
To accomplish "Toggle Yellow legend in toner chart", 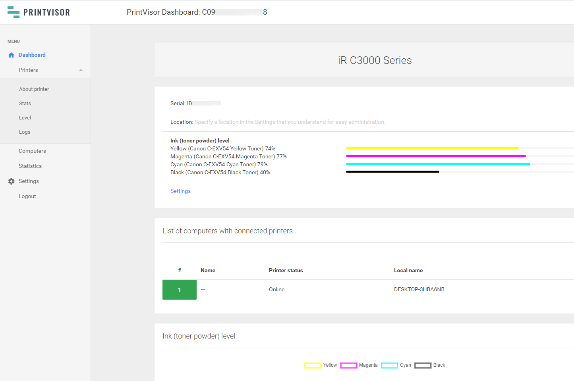I will [x=313, y=366].
